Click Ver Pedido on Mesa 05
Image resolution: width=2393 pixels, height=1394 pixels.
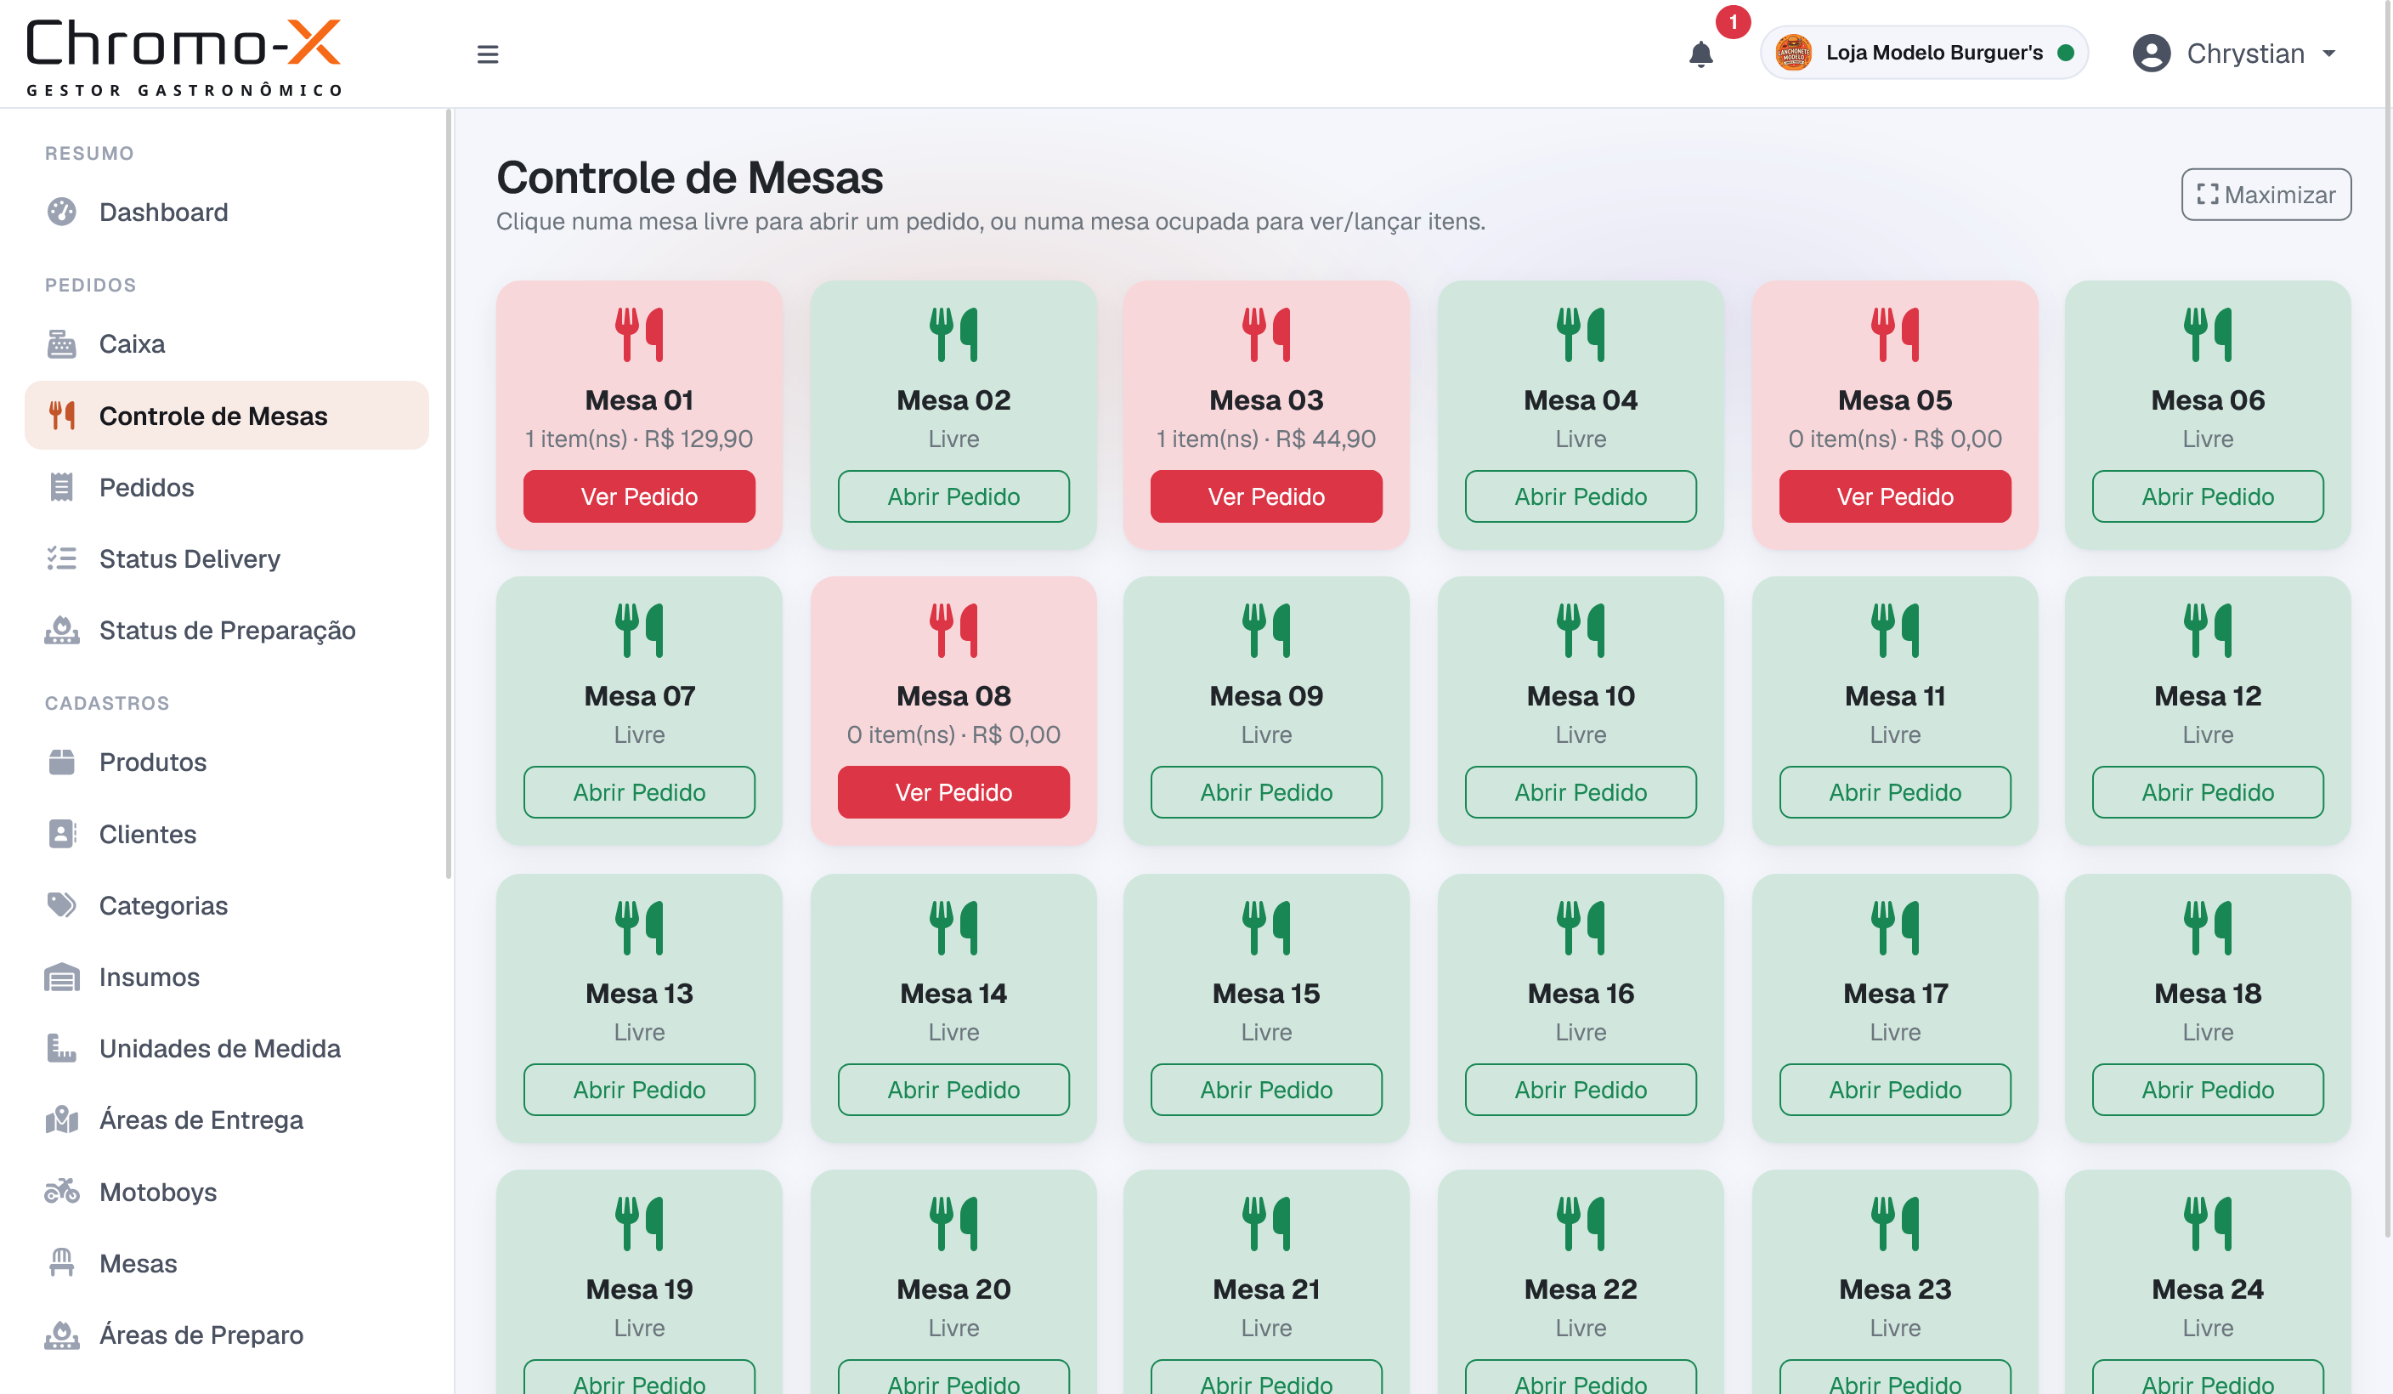[x=1894, y=496]
